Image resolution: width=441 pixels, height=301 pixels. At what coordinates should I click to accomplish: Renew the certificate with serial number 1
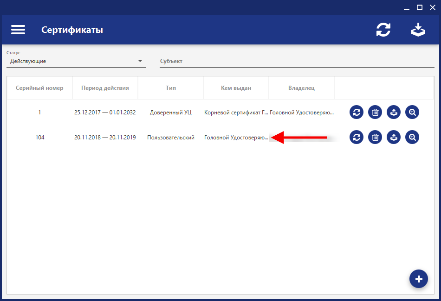pyautogui.click(x=357, y=112)
